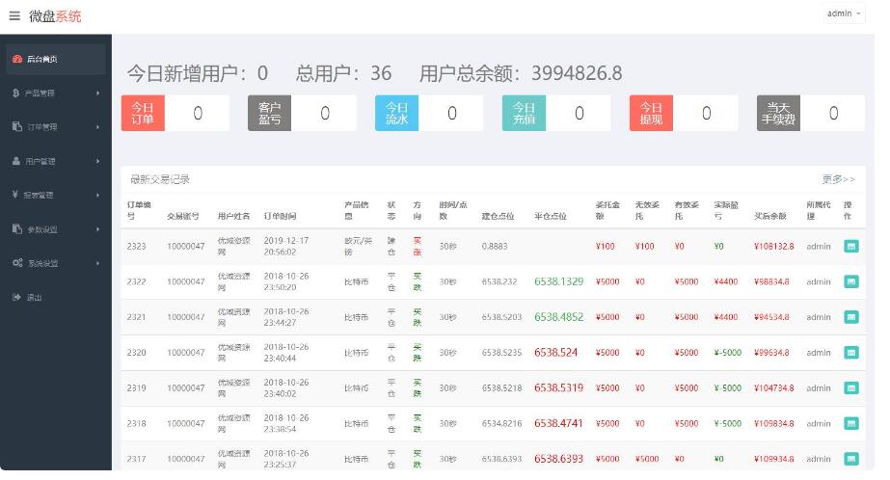Select order number 2320 cell
The image size is (890, 480).
click(x=136, y=353)
